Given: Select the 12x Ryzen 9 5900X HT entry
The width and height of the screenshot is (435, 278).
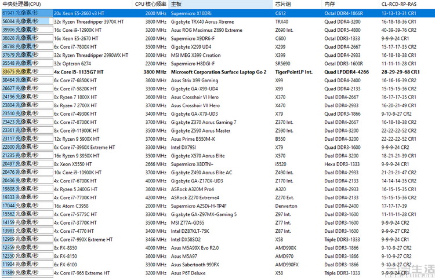Looking at the screenshot, I should coord(77,139).
